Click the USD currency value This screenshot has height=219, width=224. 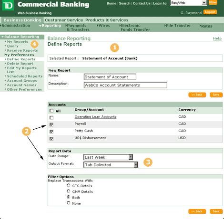point(182,138)
